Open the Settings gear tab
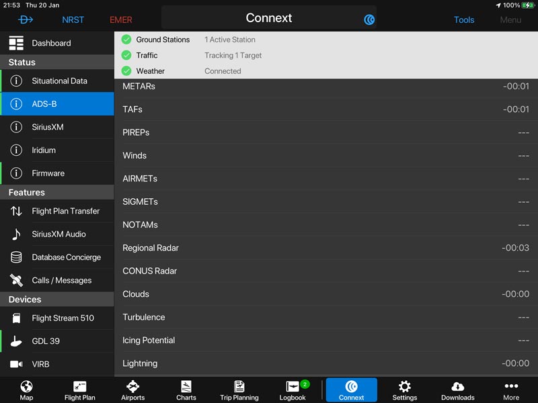Screen dimensions: 538x403 point(405,390)
